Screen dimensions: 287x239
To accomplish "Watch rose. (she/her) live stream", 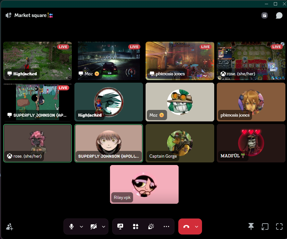I will [x=251, y=61].
